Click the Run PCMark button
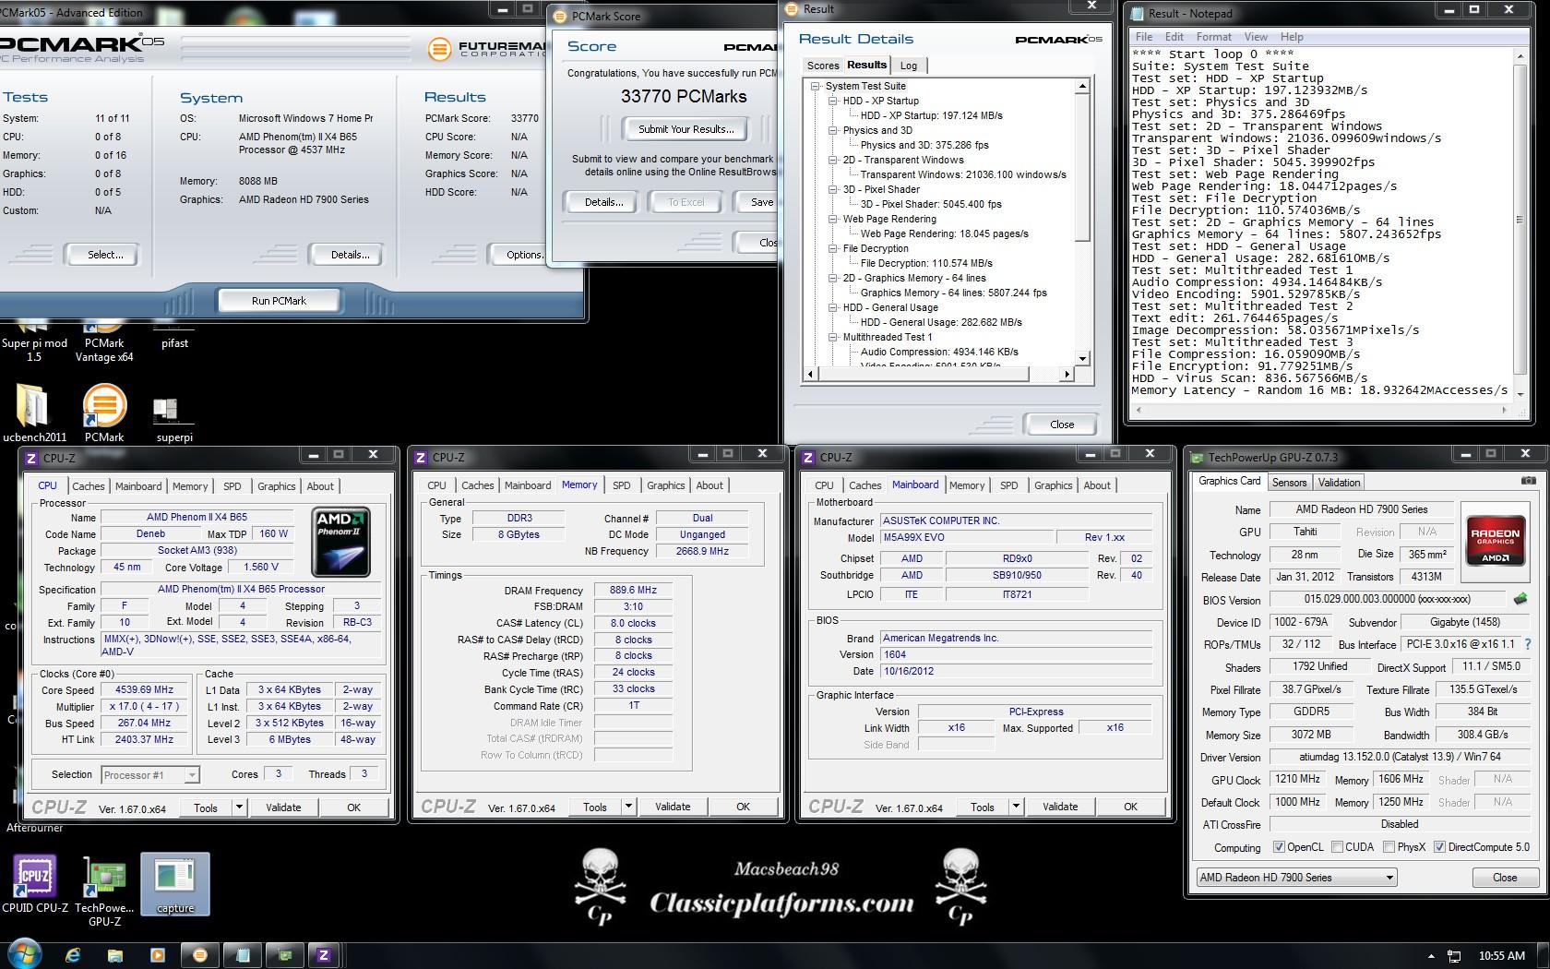 tap(279, 301)
